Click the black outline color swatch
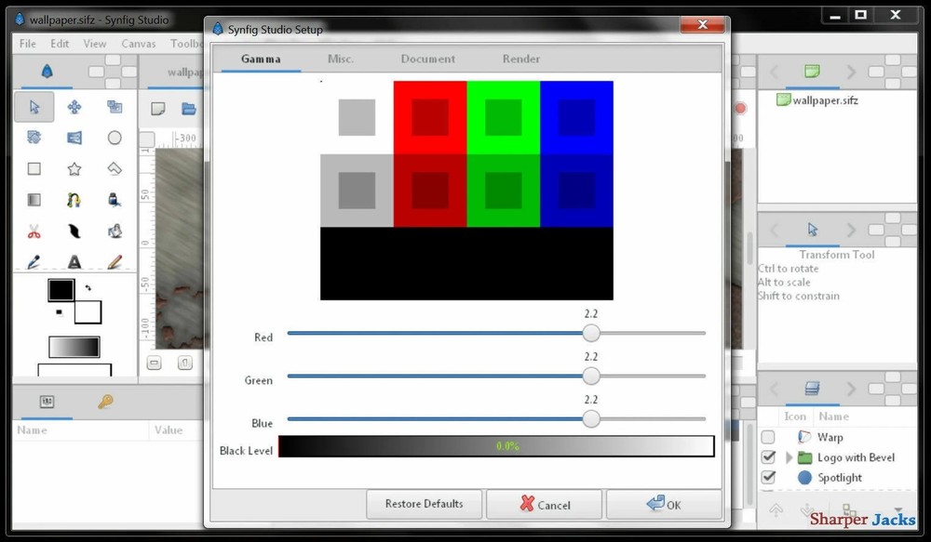The height and width of the screenshot is (542, 931). tap(61, 291)
